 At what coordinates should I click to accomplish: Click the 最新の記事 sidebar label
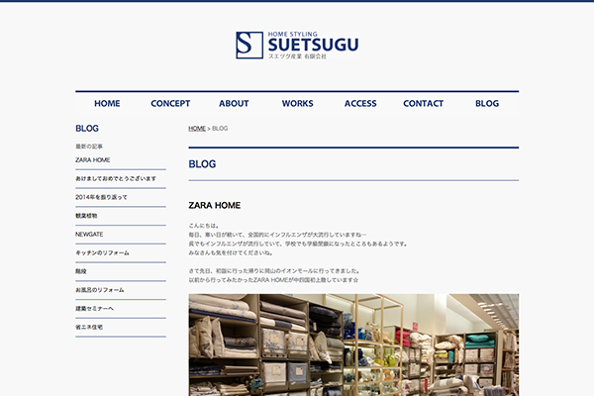(89, 147)
